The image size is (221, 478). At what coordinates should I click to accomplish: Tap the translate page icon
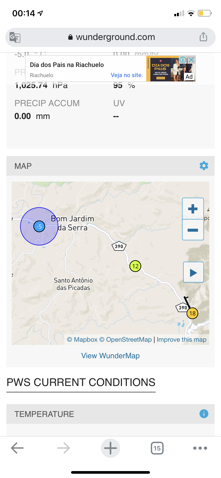[x=15, y=37]
